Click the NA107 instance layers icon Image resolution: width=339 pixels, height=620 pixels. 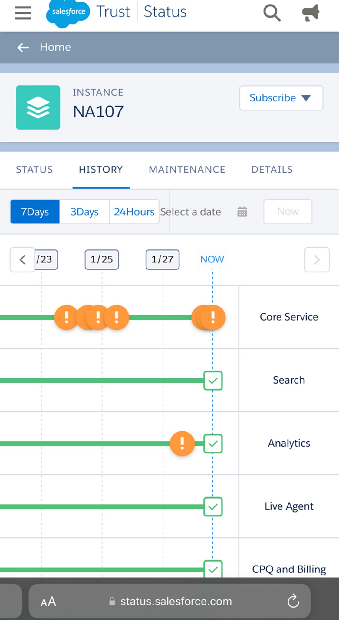[38, 107]
